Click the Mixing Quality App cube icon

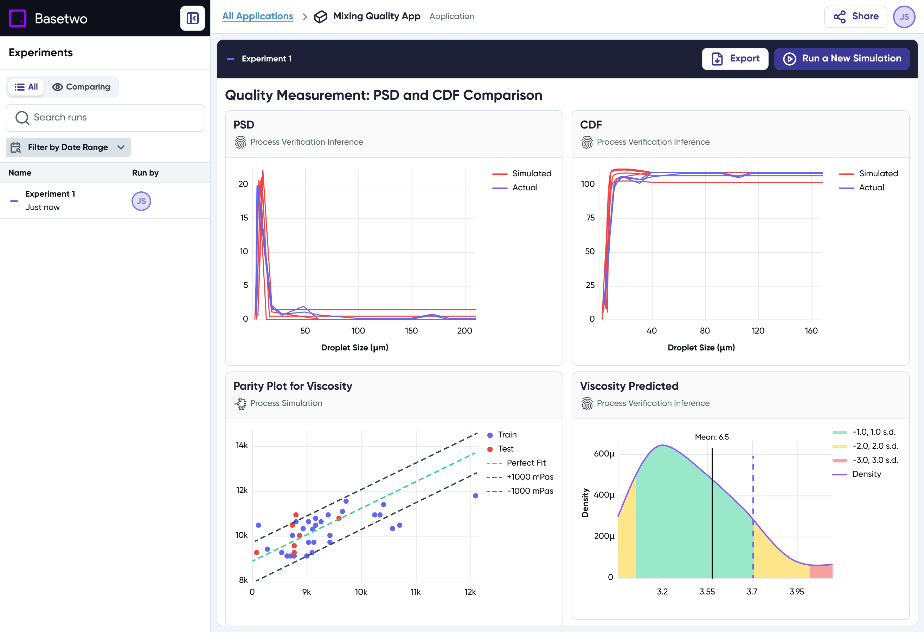click(x=320, y=17)
